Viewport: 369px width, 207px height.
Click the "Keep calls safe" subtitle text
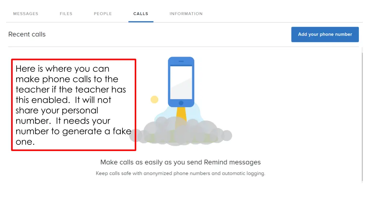[180, 174]
